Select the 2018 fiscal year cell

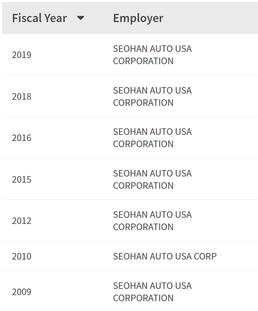point(22,96)
